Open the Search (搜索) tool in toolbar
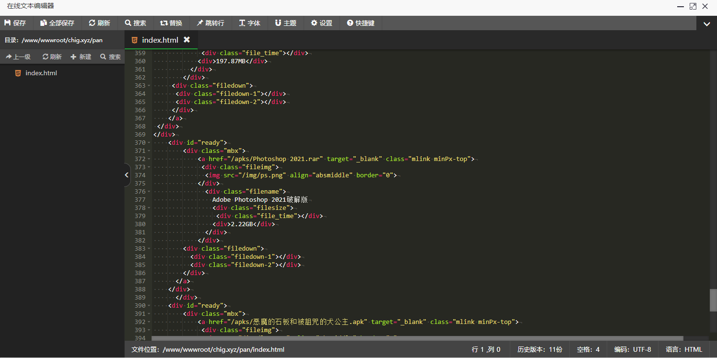 (x=135, y=23)
